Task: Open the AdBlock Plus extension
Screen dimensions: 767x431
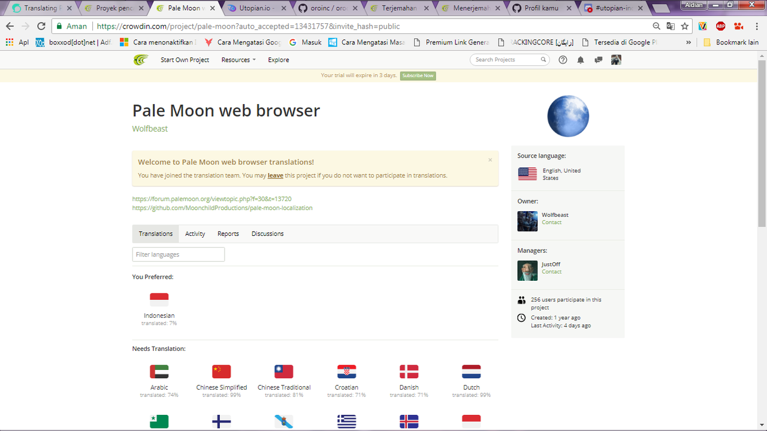Action: [x=721, y=26]
